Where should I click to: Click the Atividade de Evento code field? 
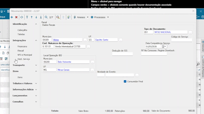[x=101, y=75]
